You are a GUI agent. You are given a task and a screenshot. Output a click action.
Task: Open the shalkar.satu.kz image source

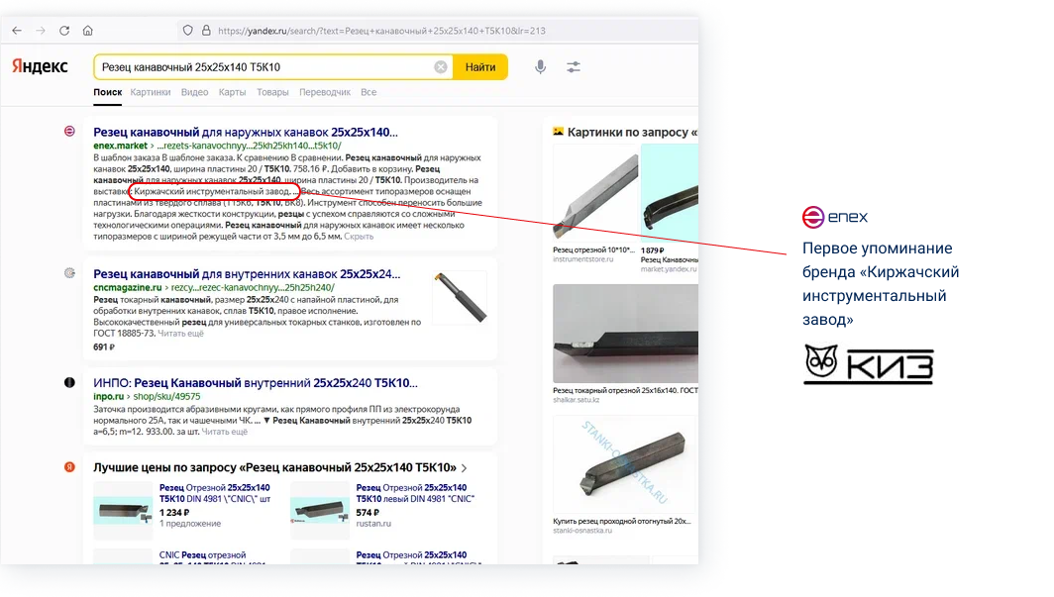click(x=577, y=400)
